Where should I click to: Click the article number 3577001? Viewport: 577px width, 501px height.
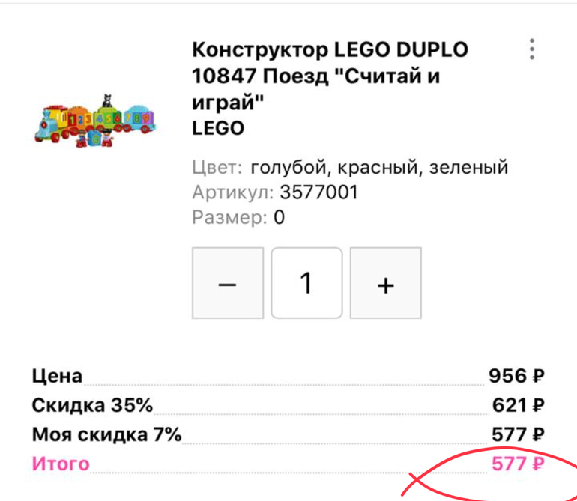pos(319,192)
